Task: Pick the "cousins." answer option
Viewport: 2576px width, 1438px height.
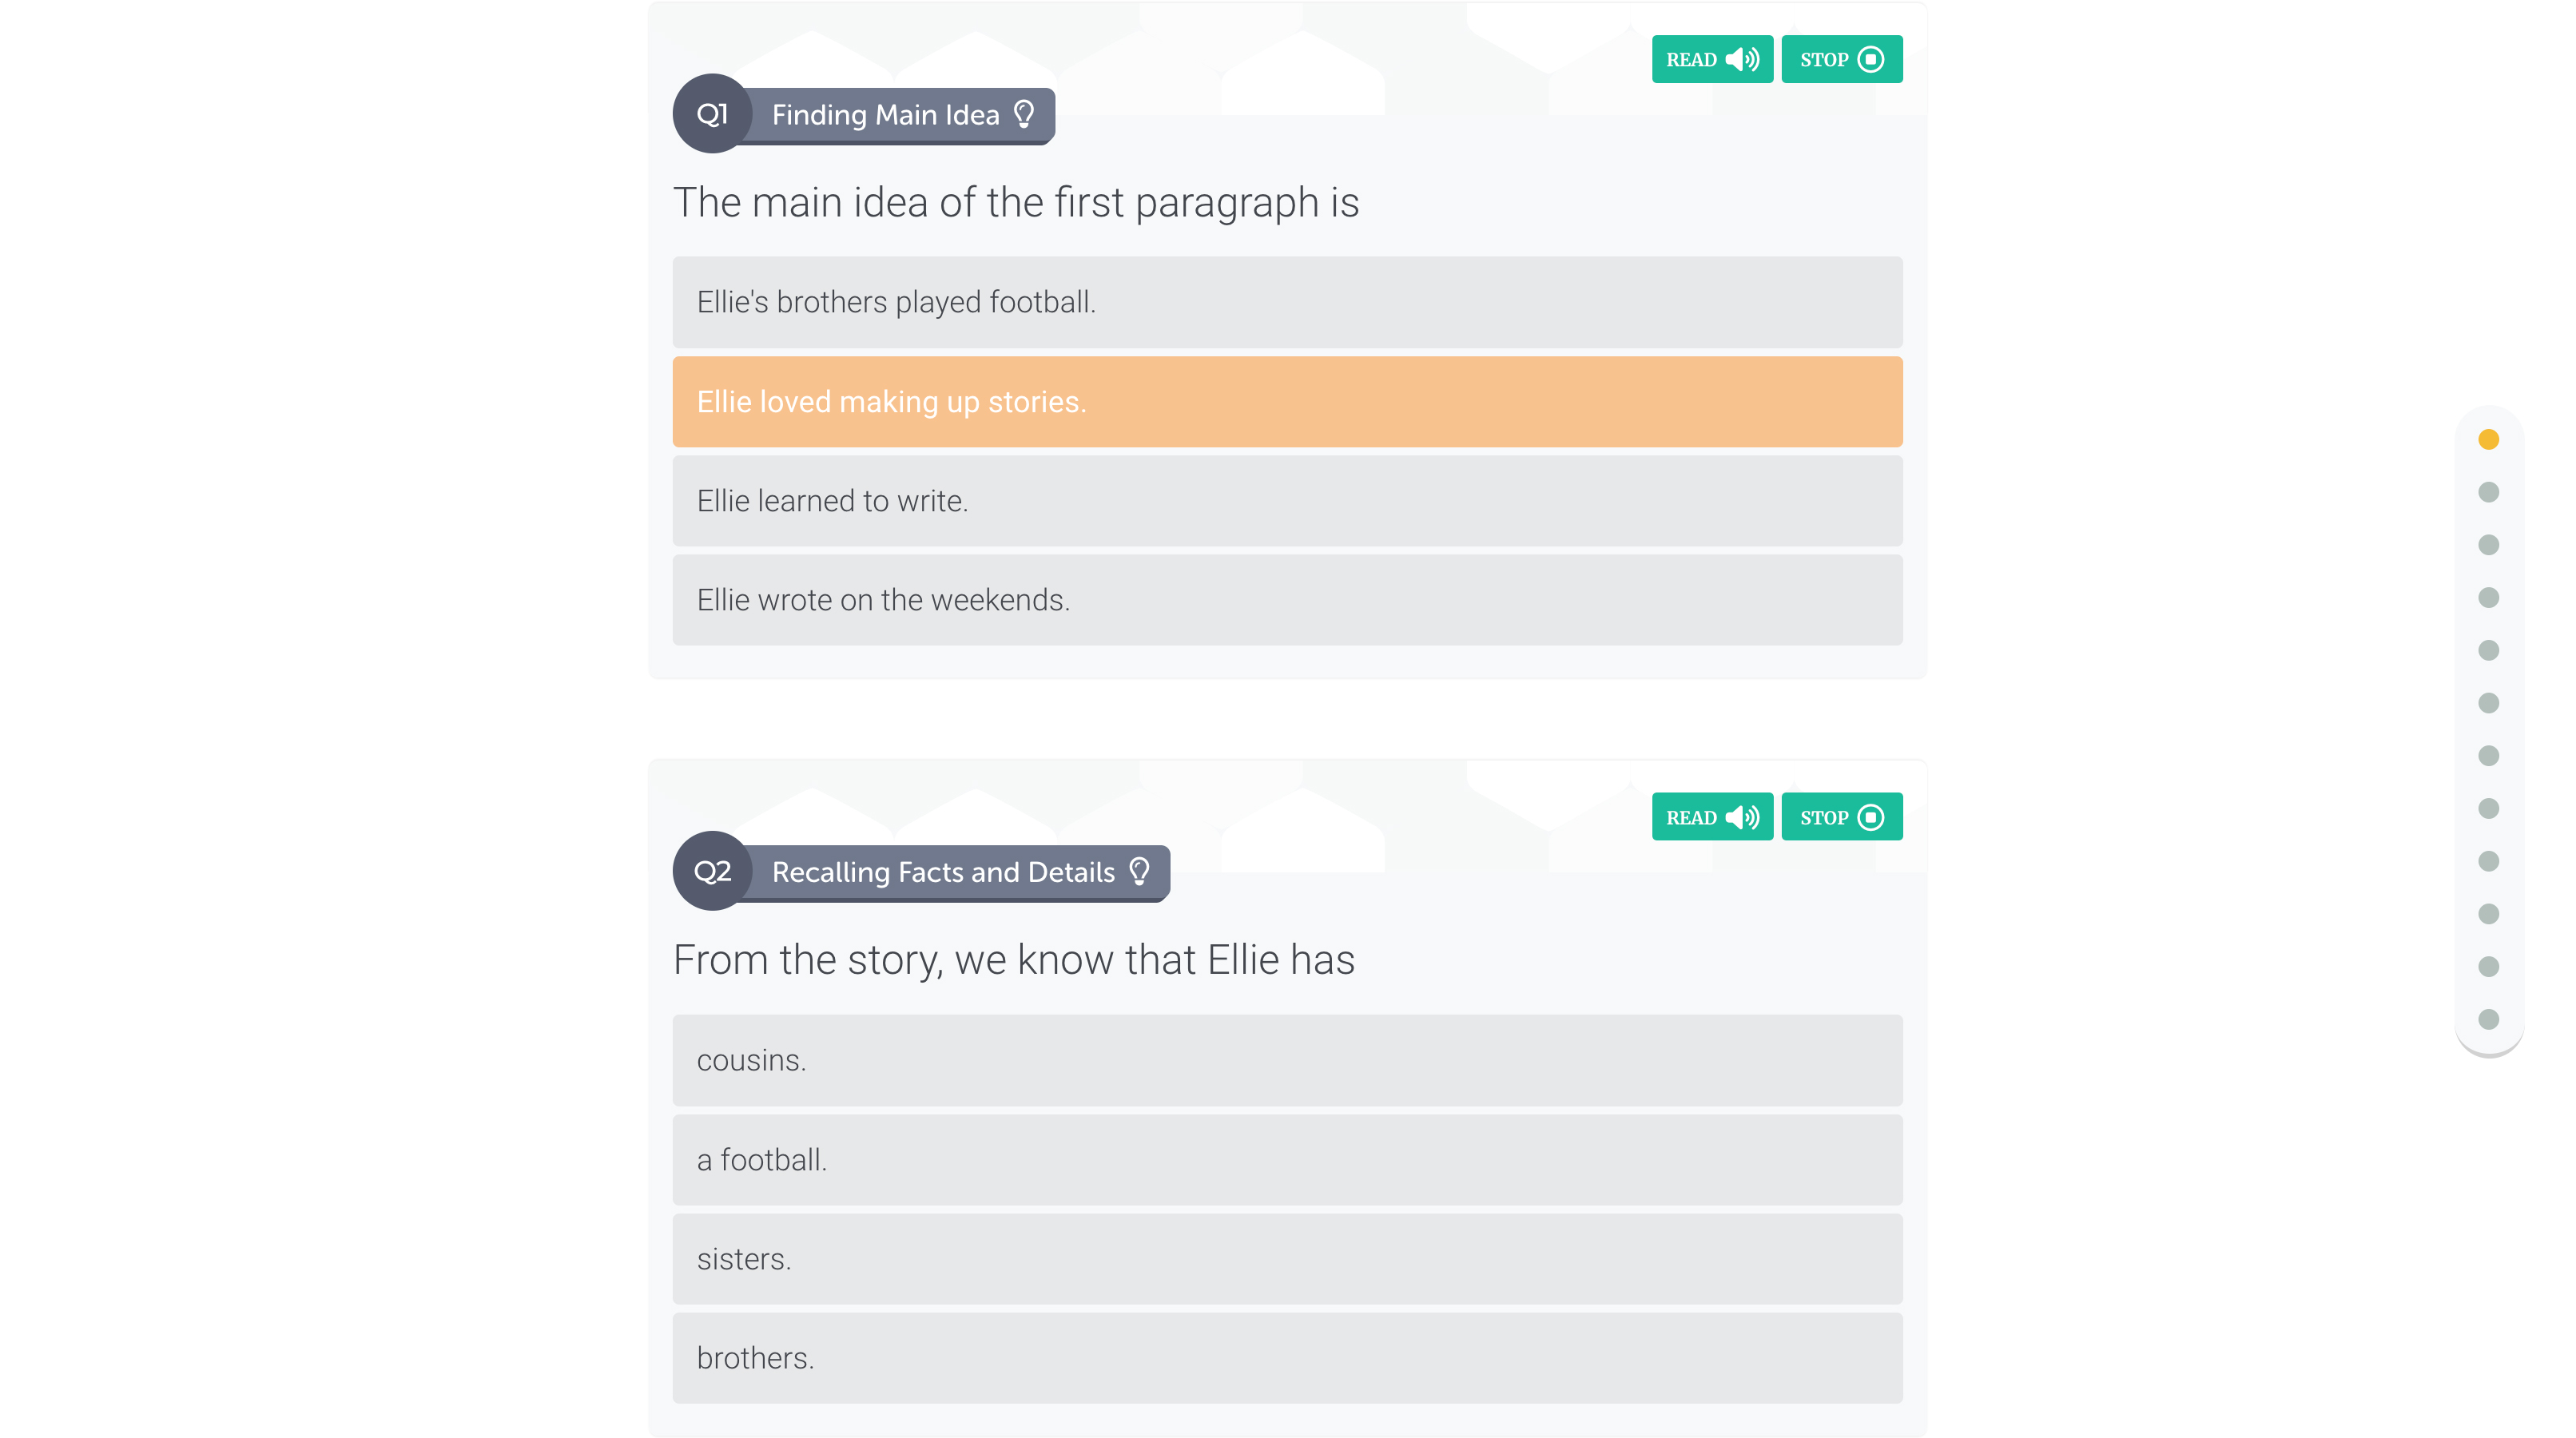Action: coord(1287,1060)
